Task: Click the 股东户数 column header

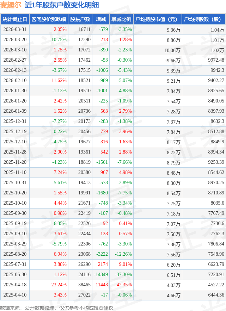Action: pos(80,19)
